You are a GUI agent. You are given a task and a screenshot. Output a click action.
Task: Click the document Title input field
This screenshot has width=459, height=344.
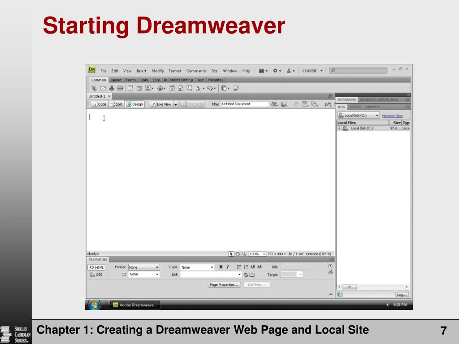pyautogui.click(x=245, y=104)
